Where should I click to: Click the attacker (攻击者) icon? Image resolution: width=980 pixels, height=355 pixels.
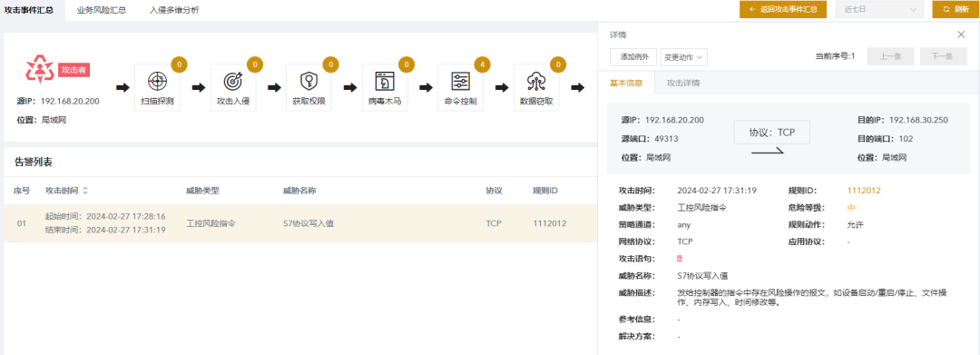tap(40, 68)
